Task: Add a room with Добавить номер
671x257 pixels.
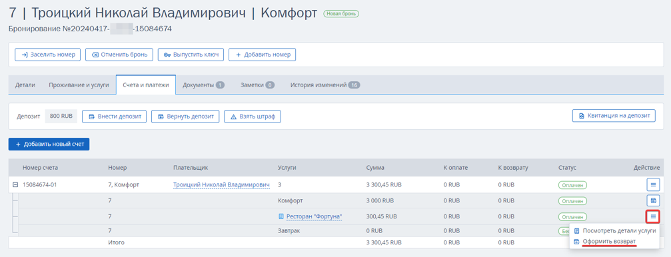Action: click(x=263, y=55)
